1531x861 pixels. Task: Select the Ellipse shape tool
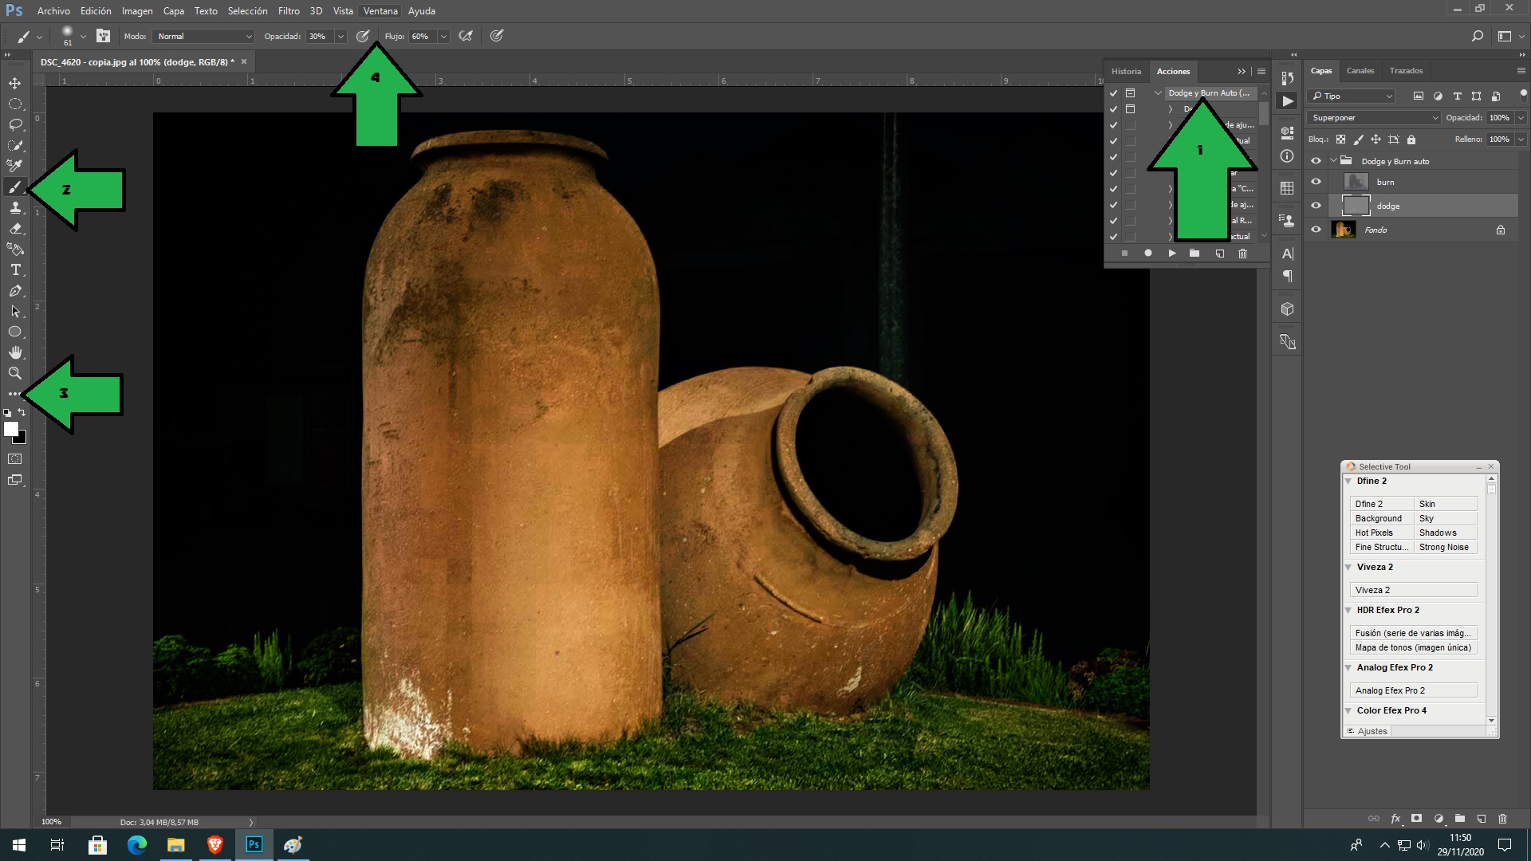[15, 332]
